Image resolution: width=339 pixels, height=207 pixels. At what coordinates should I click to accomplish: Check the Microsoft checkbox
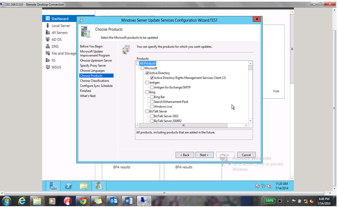coord(142,68)
